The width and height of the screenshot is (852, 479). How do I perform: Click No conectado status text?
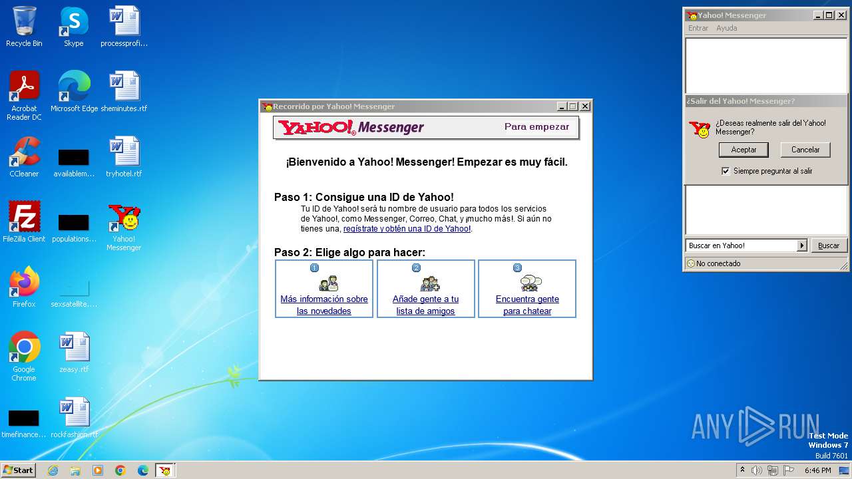[718, 263]
